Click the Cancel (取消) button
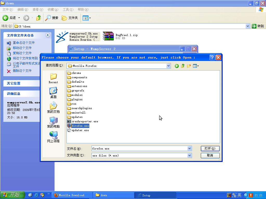Screen dimensions: 266x199 coord(210,155)
